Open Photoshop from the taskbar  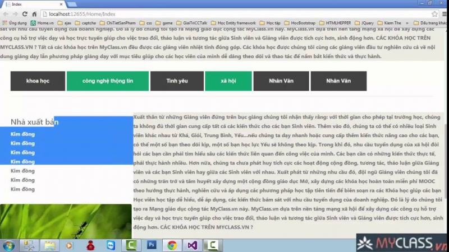tap(151, 245)
